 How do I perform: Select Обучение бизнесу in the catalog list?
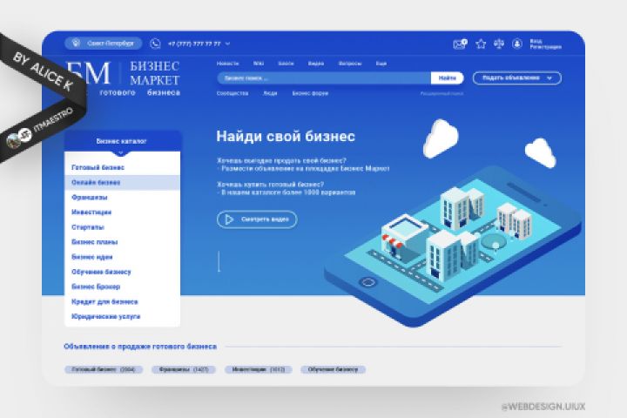click(x=123, y=272)
